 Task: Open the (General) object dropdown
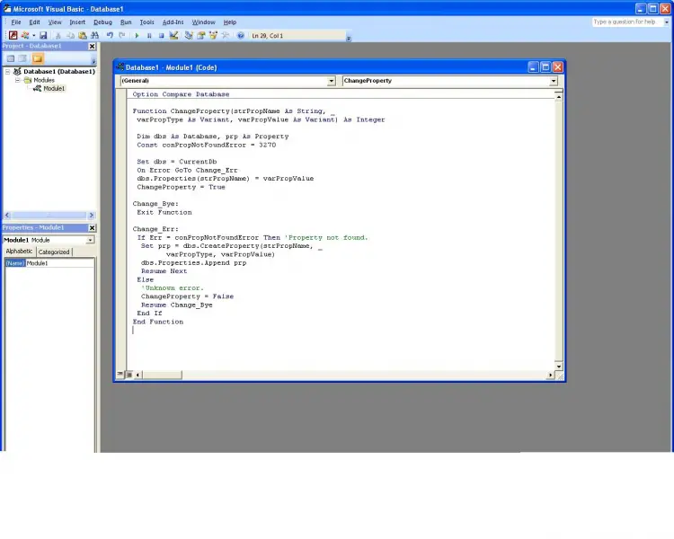(x=331, y=81)
